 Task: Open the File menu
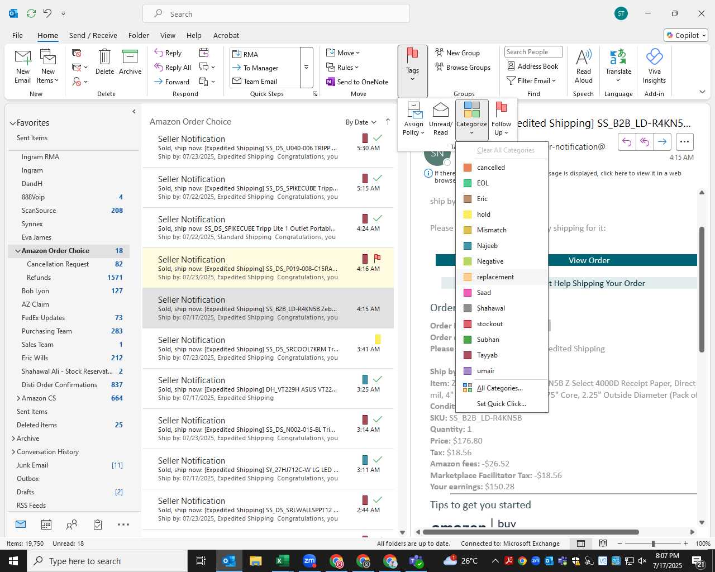click(17, 35)
